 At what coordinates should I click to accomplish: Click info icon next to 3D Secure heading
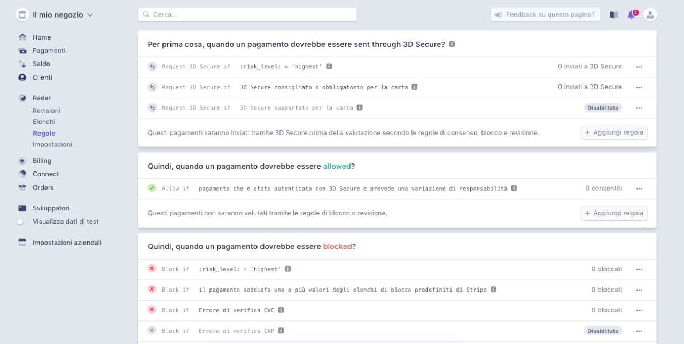pos(452,44)
